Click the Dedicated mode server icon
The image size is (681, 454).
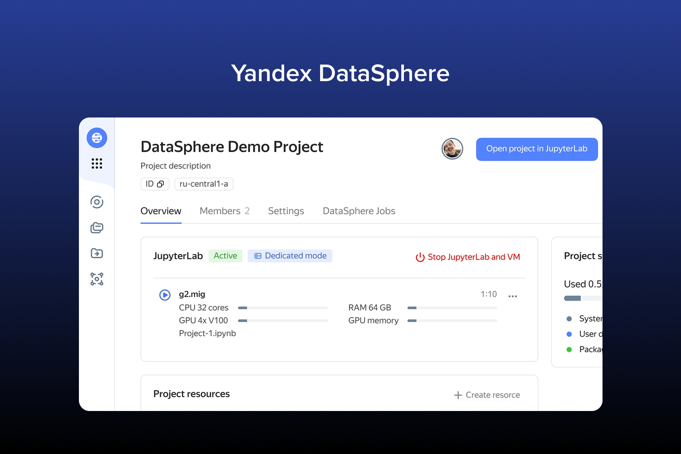coord(258,256)
